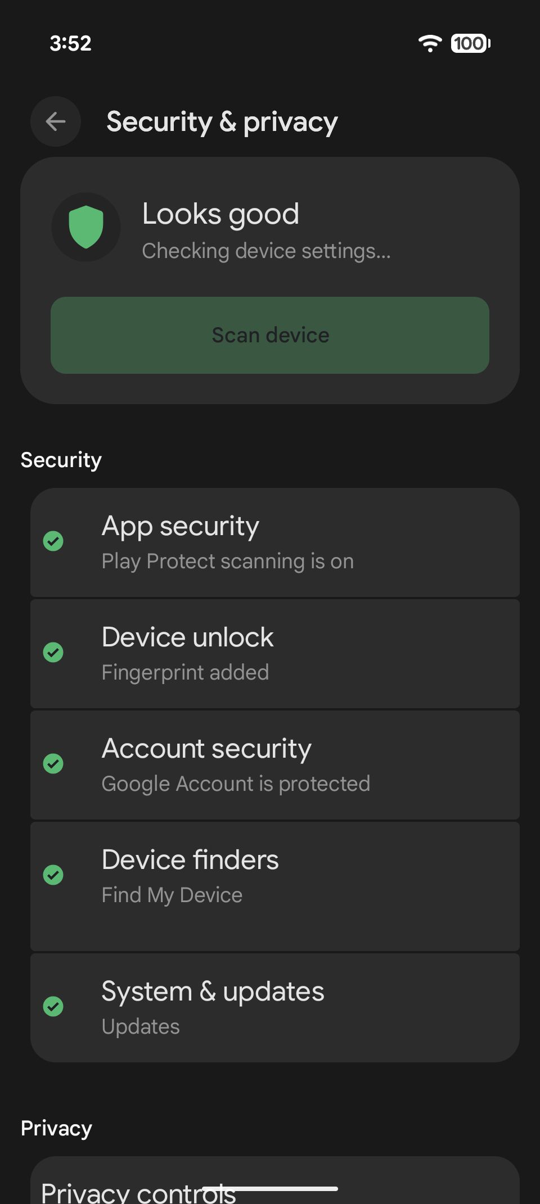Tap the battery indicator in status bar

coord(470,43)
